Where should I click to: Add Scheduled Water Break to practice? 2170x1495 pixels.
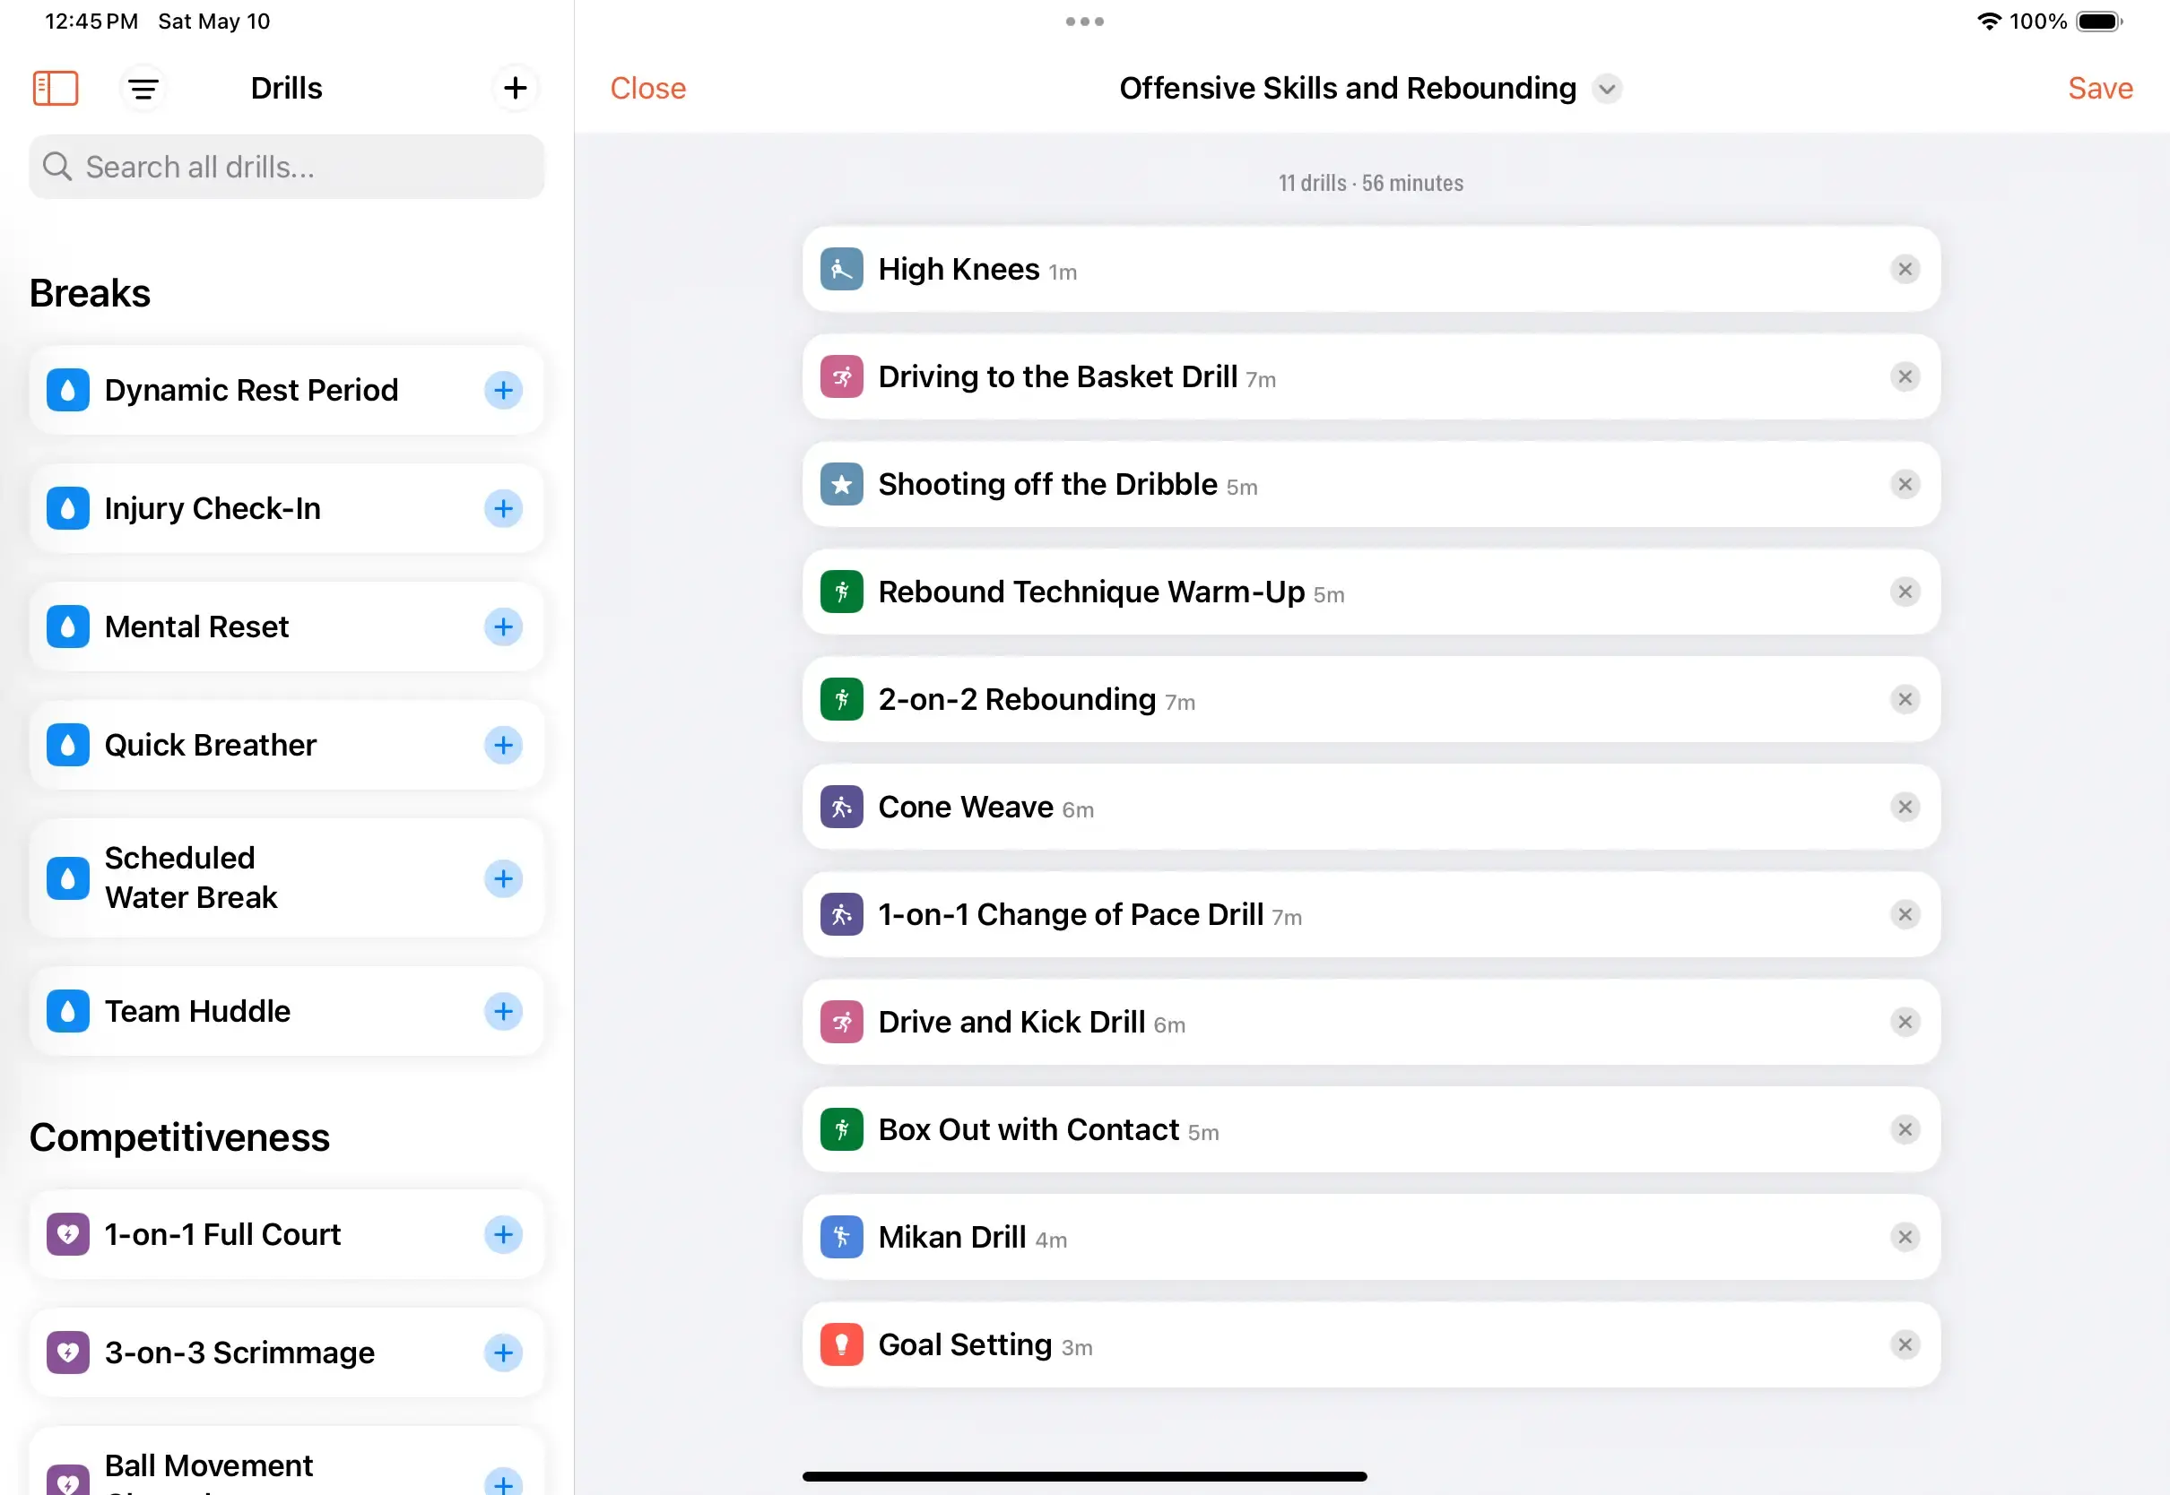pos(503,878)
